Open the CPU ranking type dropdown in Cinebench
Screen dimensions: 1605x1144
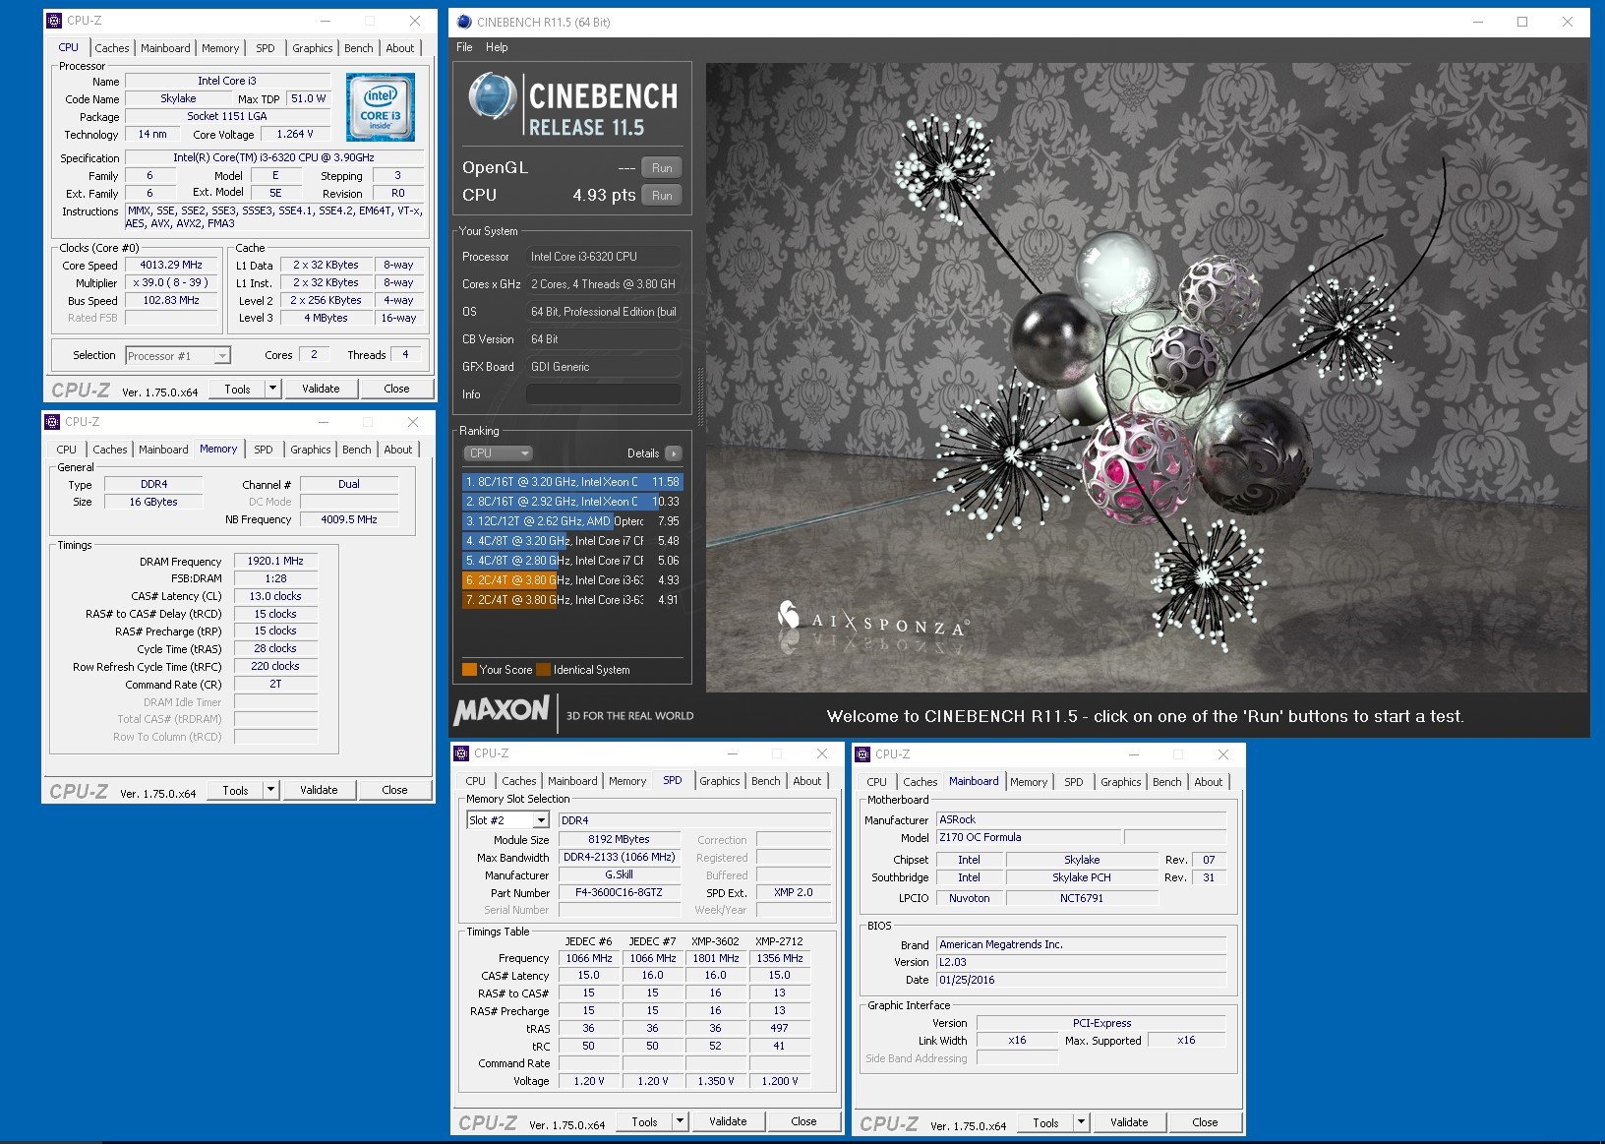click(x=499, y=453)
